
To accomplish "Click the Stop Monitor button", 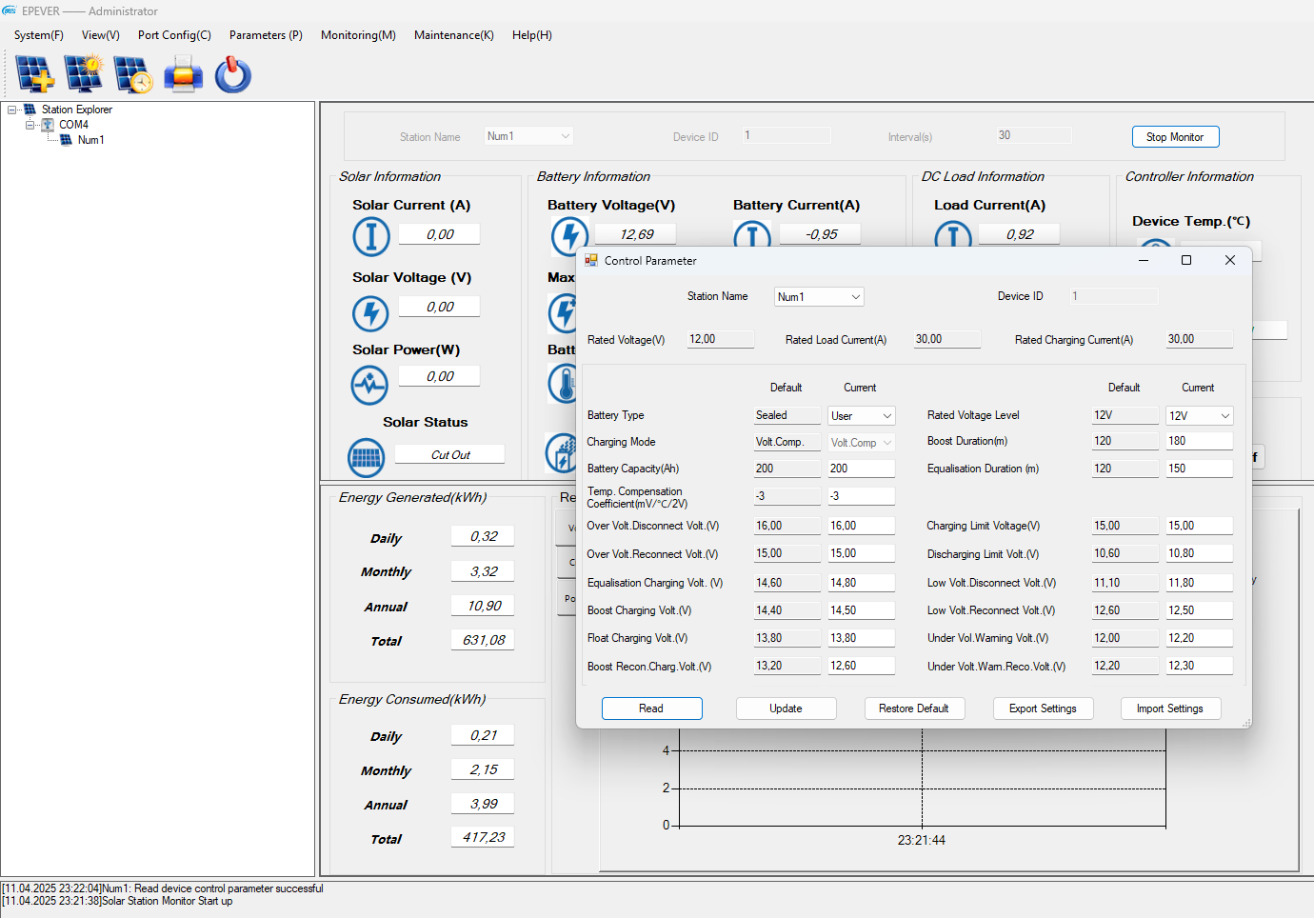I will (x=1175, y=137).
